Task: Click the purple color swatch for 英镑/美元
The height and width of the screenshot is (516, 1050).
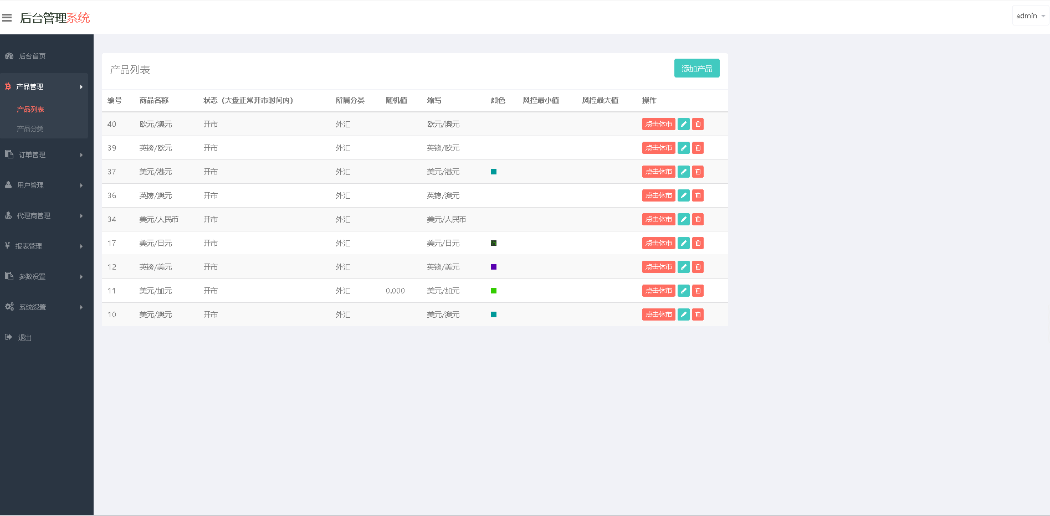Action: [x=494, y=267]
